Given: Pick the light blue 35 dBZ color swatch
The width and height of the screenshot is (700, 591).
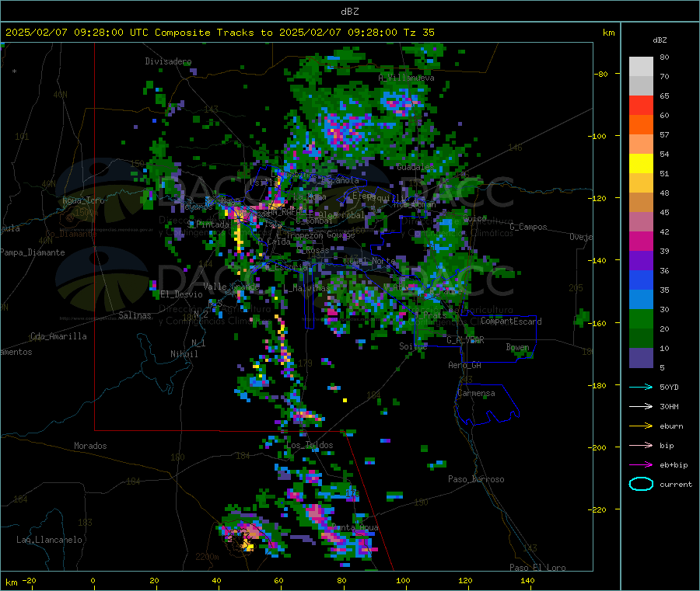Looking at the screenshot, I should click(641, 300).
